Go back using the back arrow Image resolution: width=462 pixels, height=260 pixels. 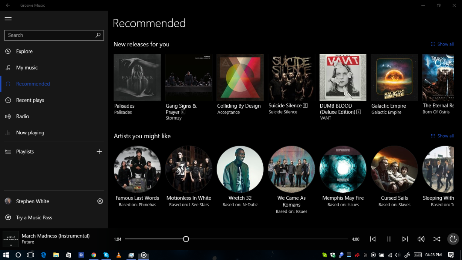pyautogui.click(x=8, y=5)
